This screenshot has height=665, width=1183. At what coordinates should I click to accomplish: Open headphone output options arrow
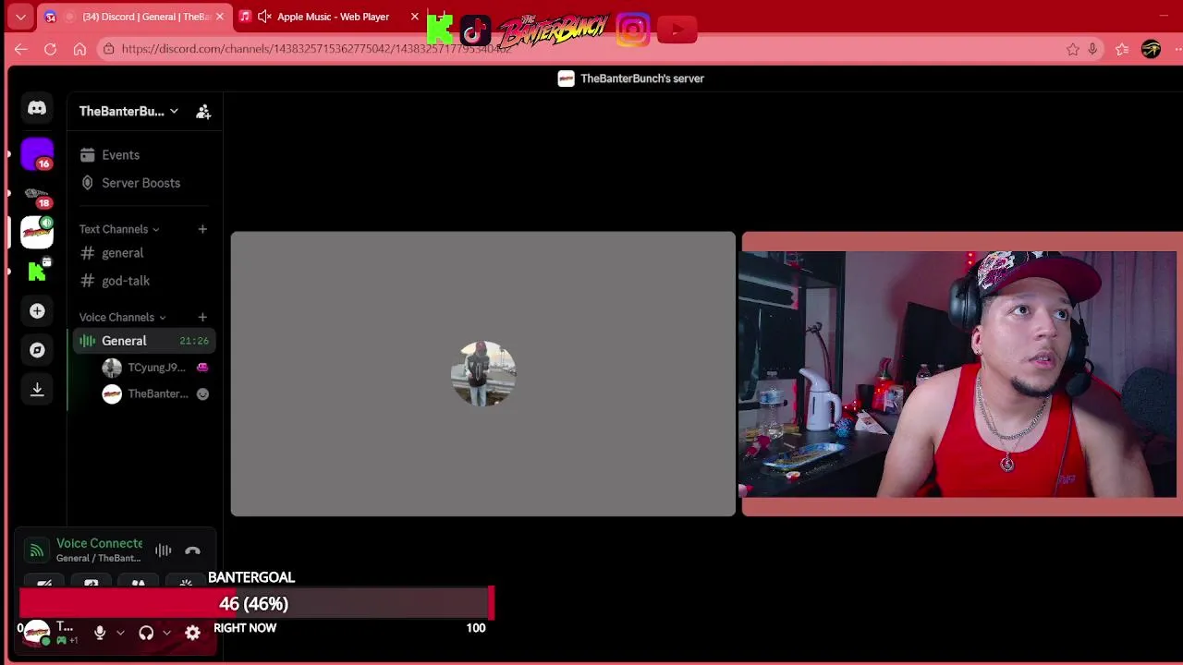166,633
